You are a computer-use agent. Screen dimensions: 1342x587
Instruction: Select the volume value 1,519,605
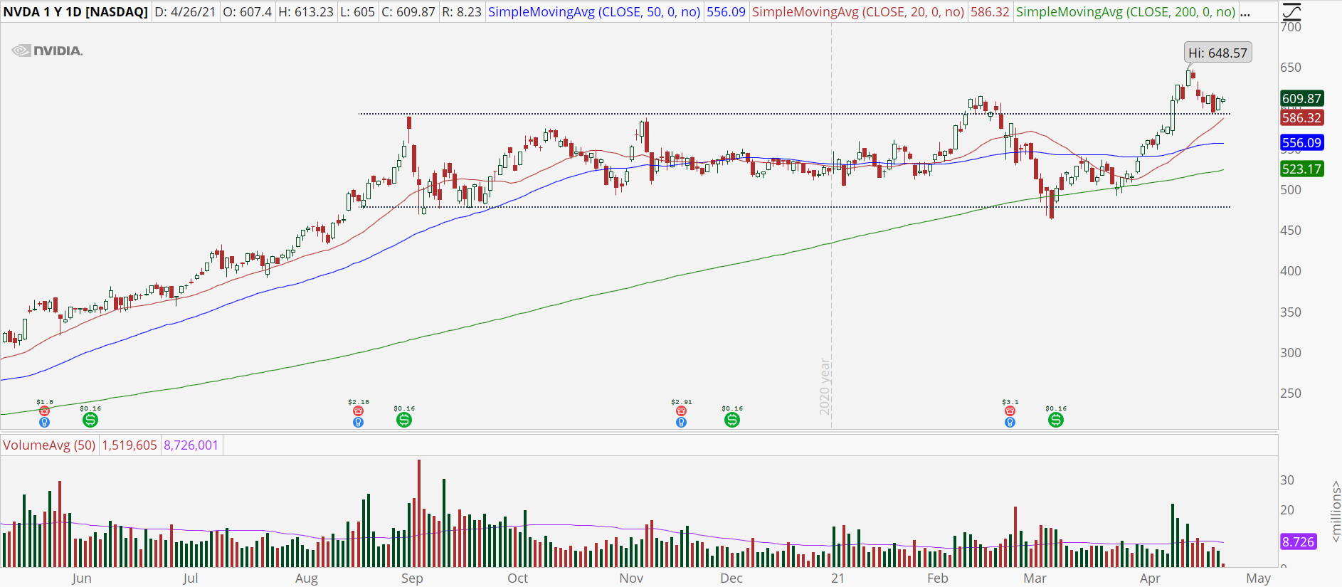pos(130,445)
